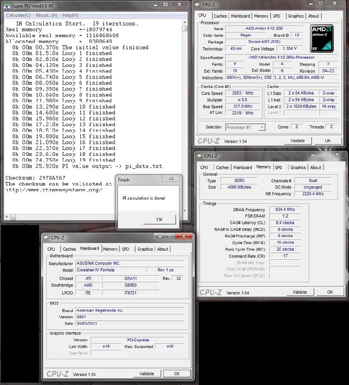Viewport: 349px width, 385px height.
Task: Click Validate in Memory CPU-Z window
Action: [300, 292]
